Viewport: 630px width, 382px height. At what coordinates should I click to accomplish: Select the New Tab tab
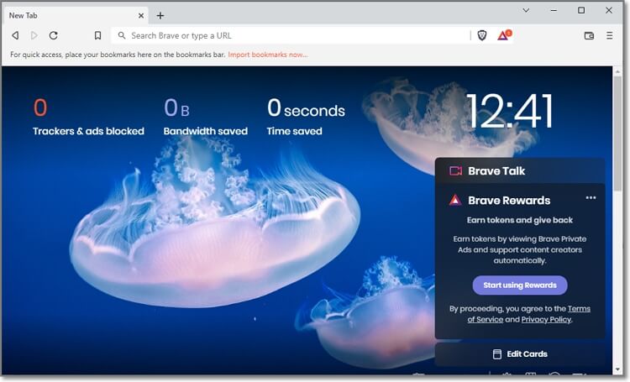coord(67,15)
